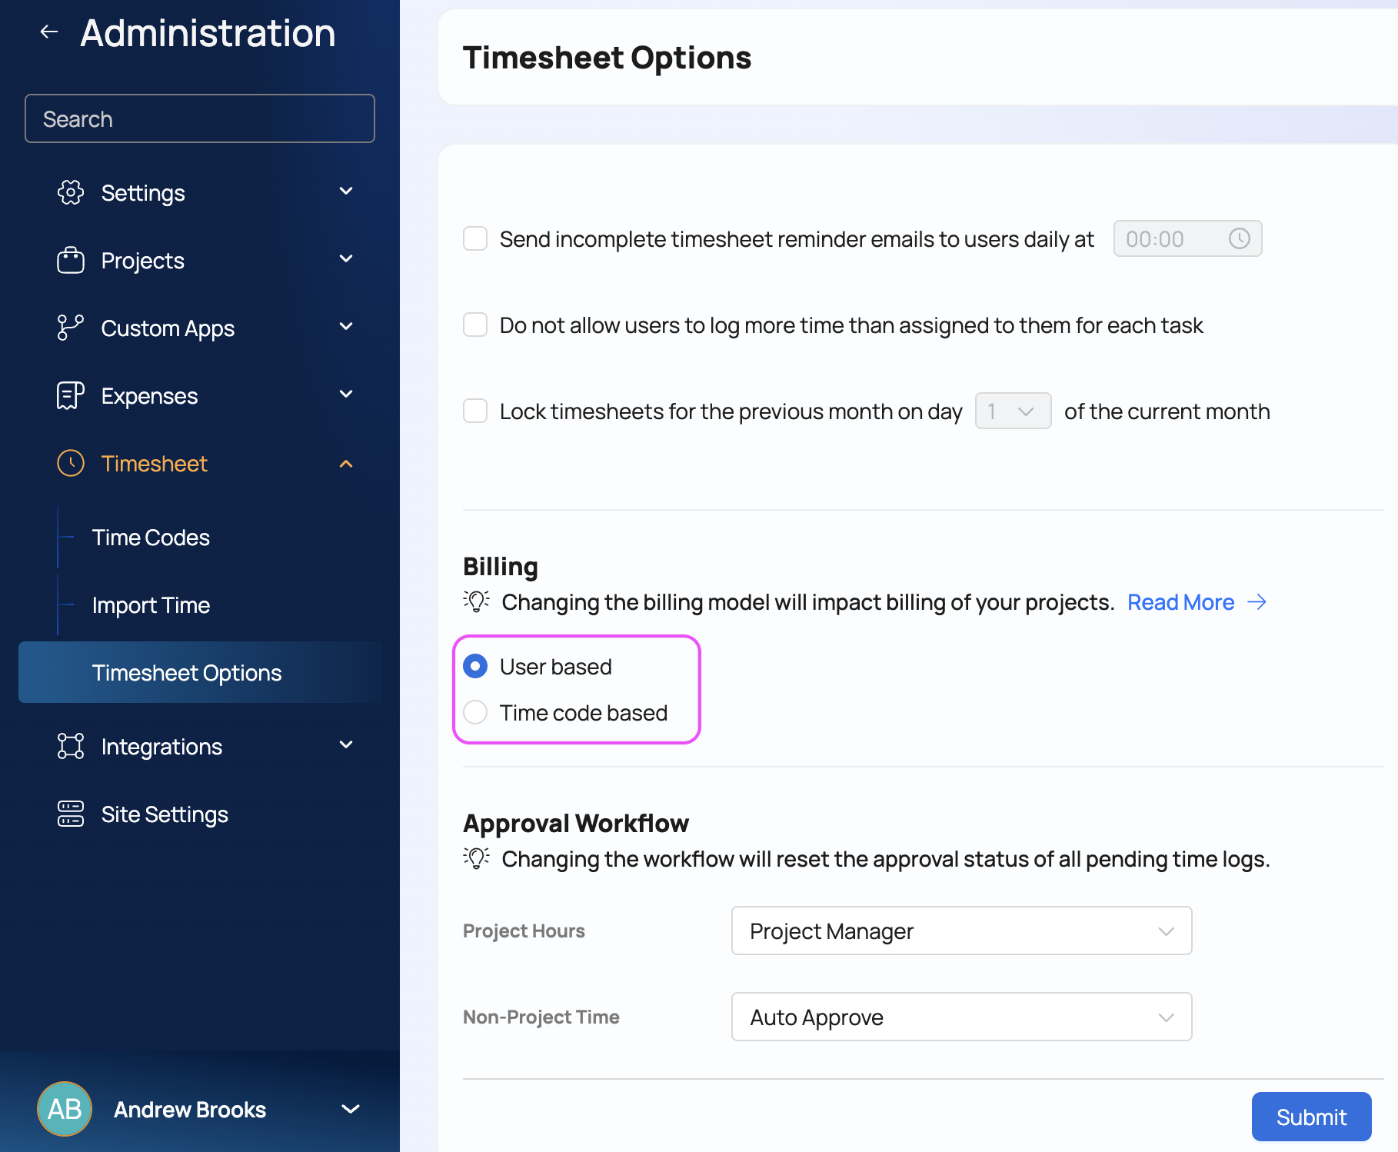Click the Site Settings server icon
The width and height of the screenshot is (1398, 1152).
71,814
